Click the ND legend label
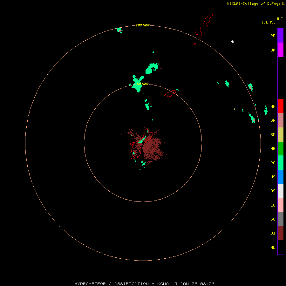 click(273, 247)
